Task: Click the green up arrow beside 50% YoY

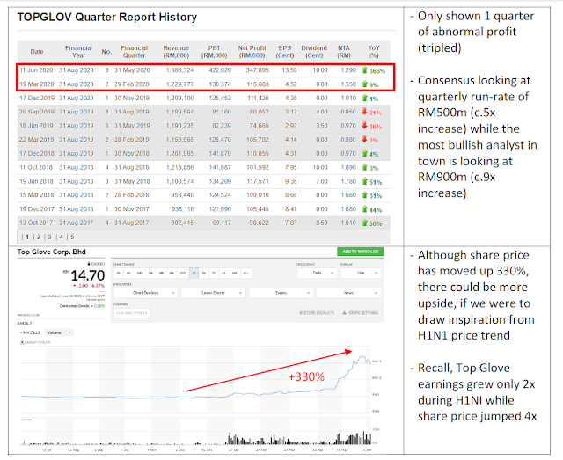Action: point(365,223)
